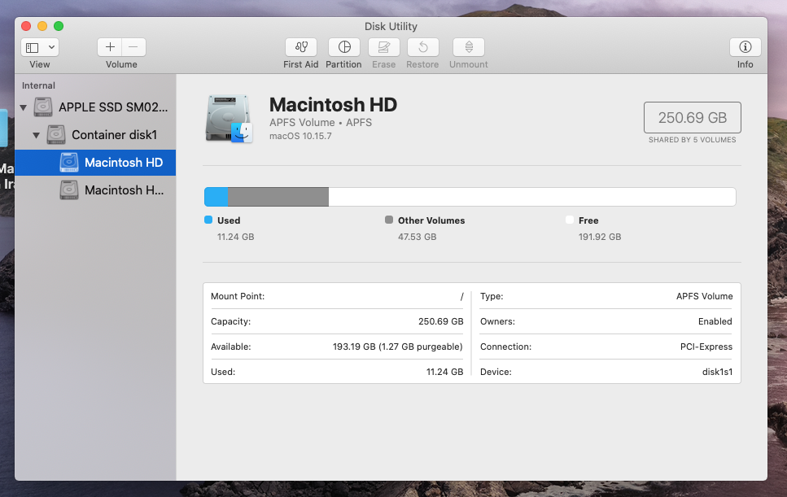Run First Aid on Macintosh HD

[300, 47]
